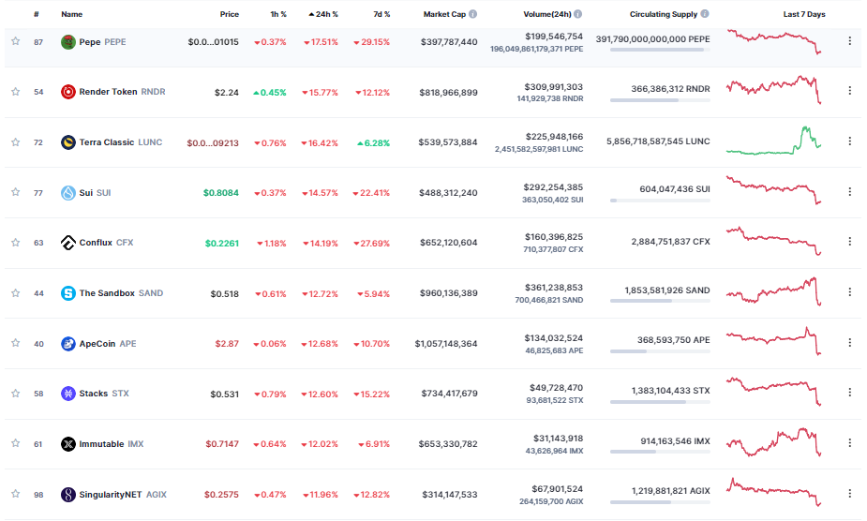Star Render Token for watchlist
The height and width of the screenshot is (521, 867).
click(16, 92)
